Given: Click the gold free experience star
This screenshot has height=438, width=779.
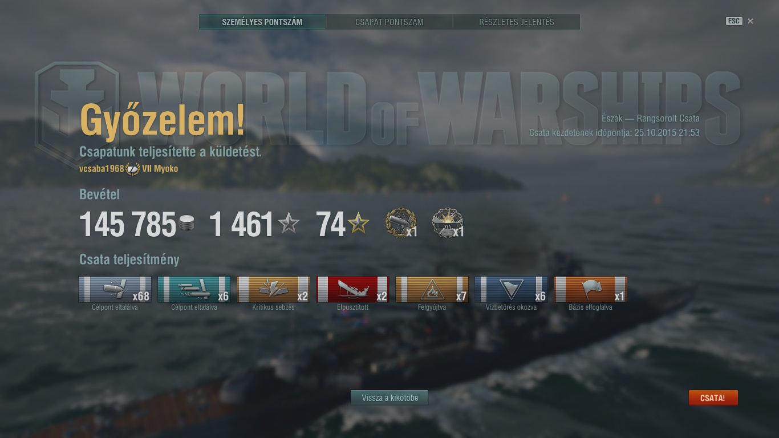Looking at the screenshot, I should pyautogui.click(x=359, y=224).
